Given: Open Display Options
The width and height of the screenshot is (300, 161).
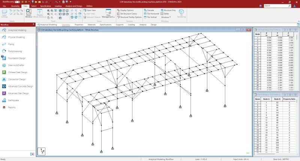Looking at the screenshot, I should pyautogui.click(x=125, y=10).
